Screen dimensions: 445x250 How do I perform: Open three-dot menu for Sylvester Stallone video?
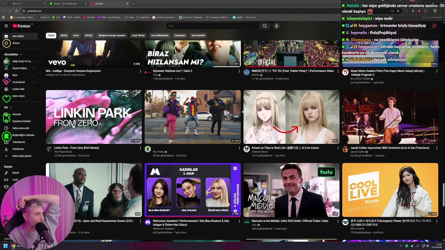pyautogui.click(x=239, y=71)
